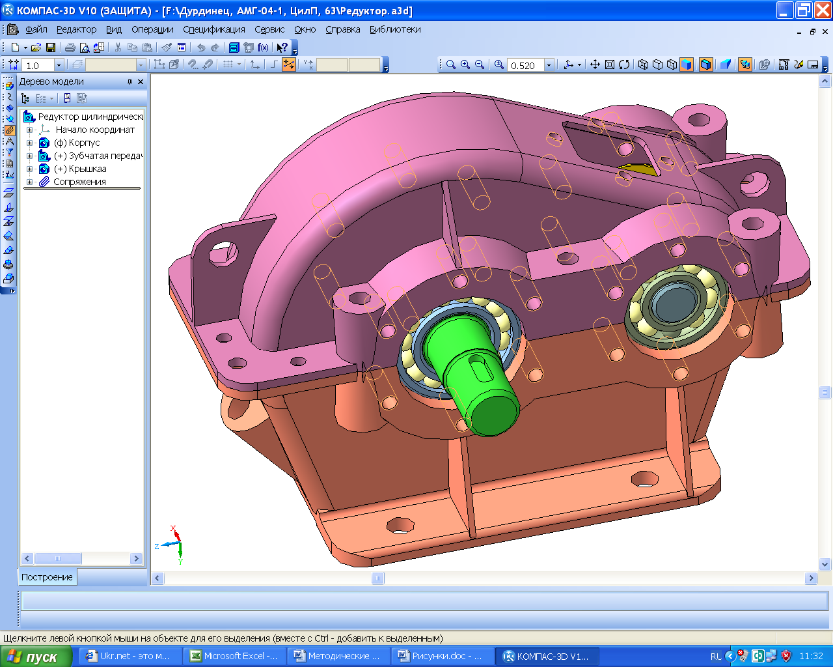This screenshot has width=833, height=667.
Task: Undo the last action
Action: [200, 48]
